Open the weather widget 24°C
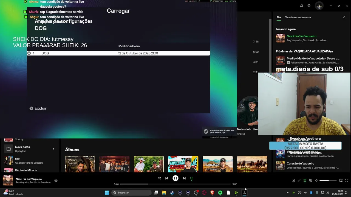The image size is (351, 197). [x=13, y=193]
